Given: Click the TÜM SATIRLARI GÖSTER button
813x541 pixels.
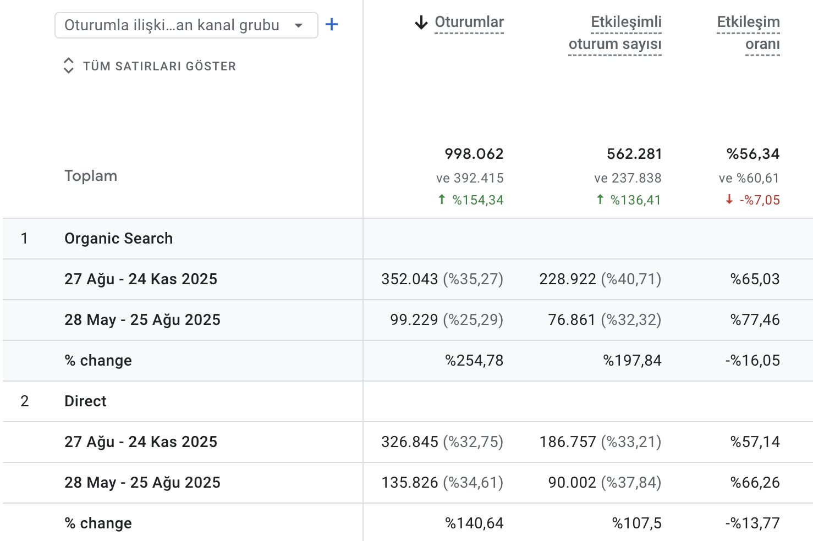Looking at the screenshot, I should point(159,67).
